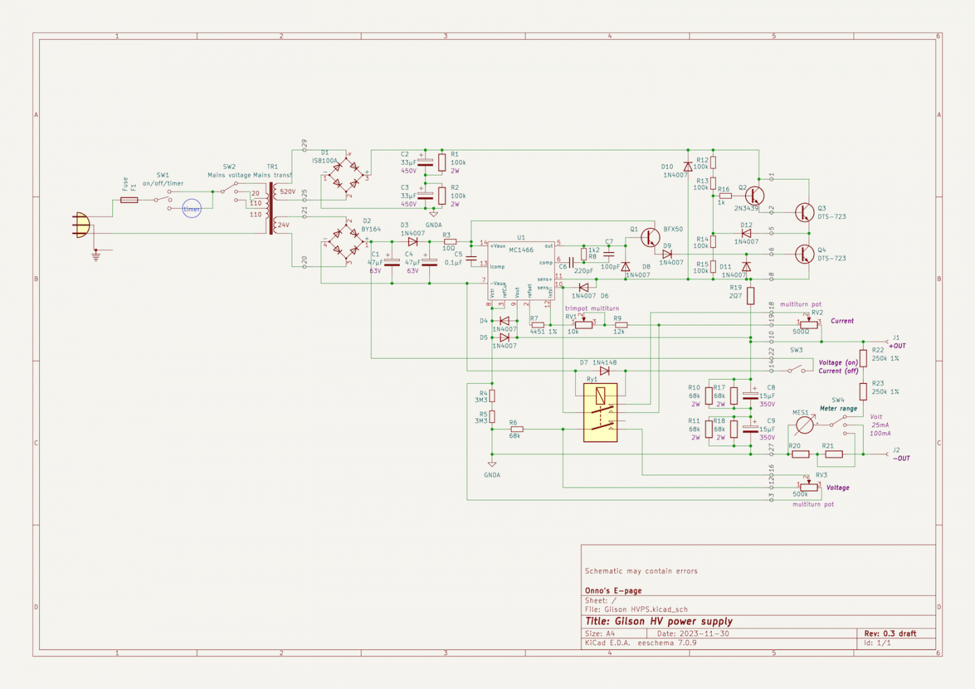Screen dimensions: 975x689
Task: Select the RV3 Voltage potentiometer
Action: pyautogui.click(x=809, y=486)
